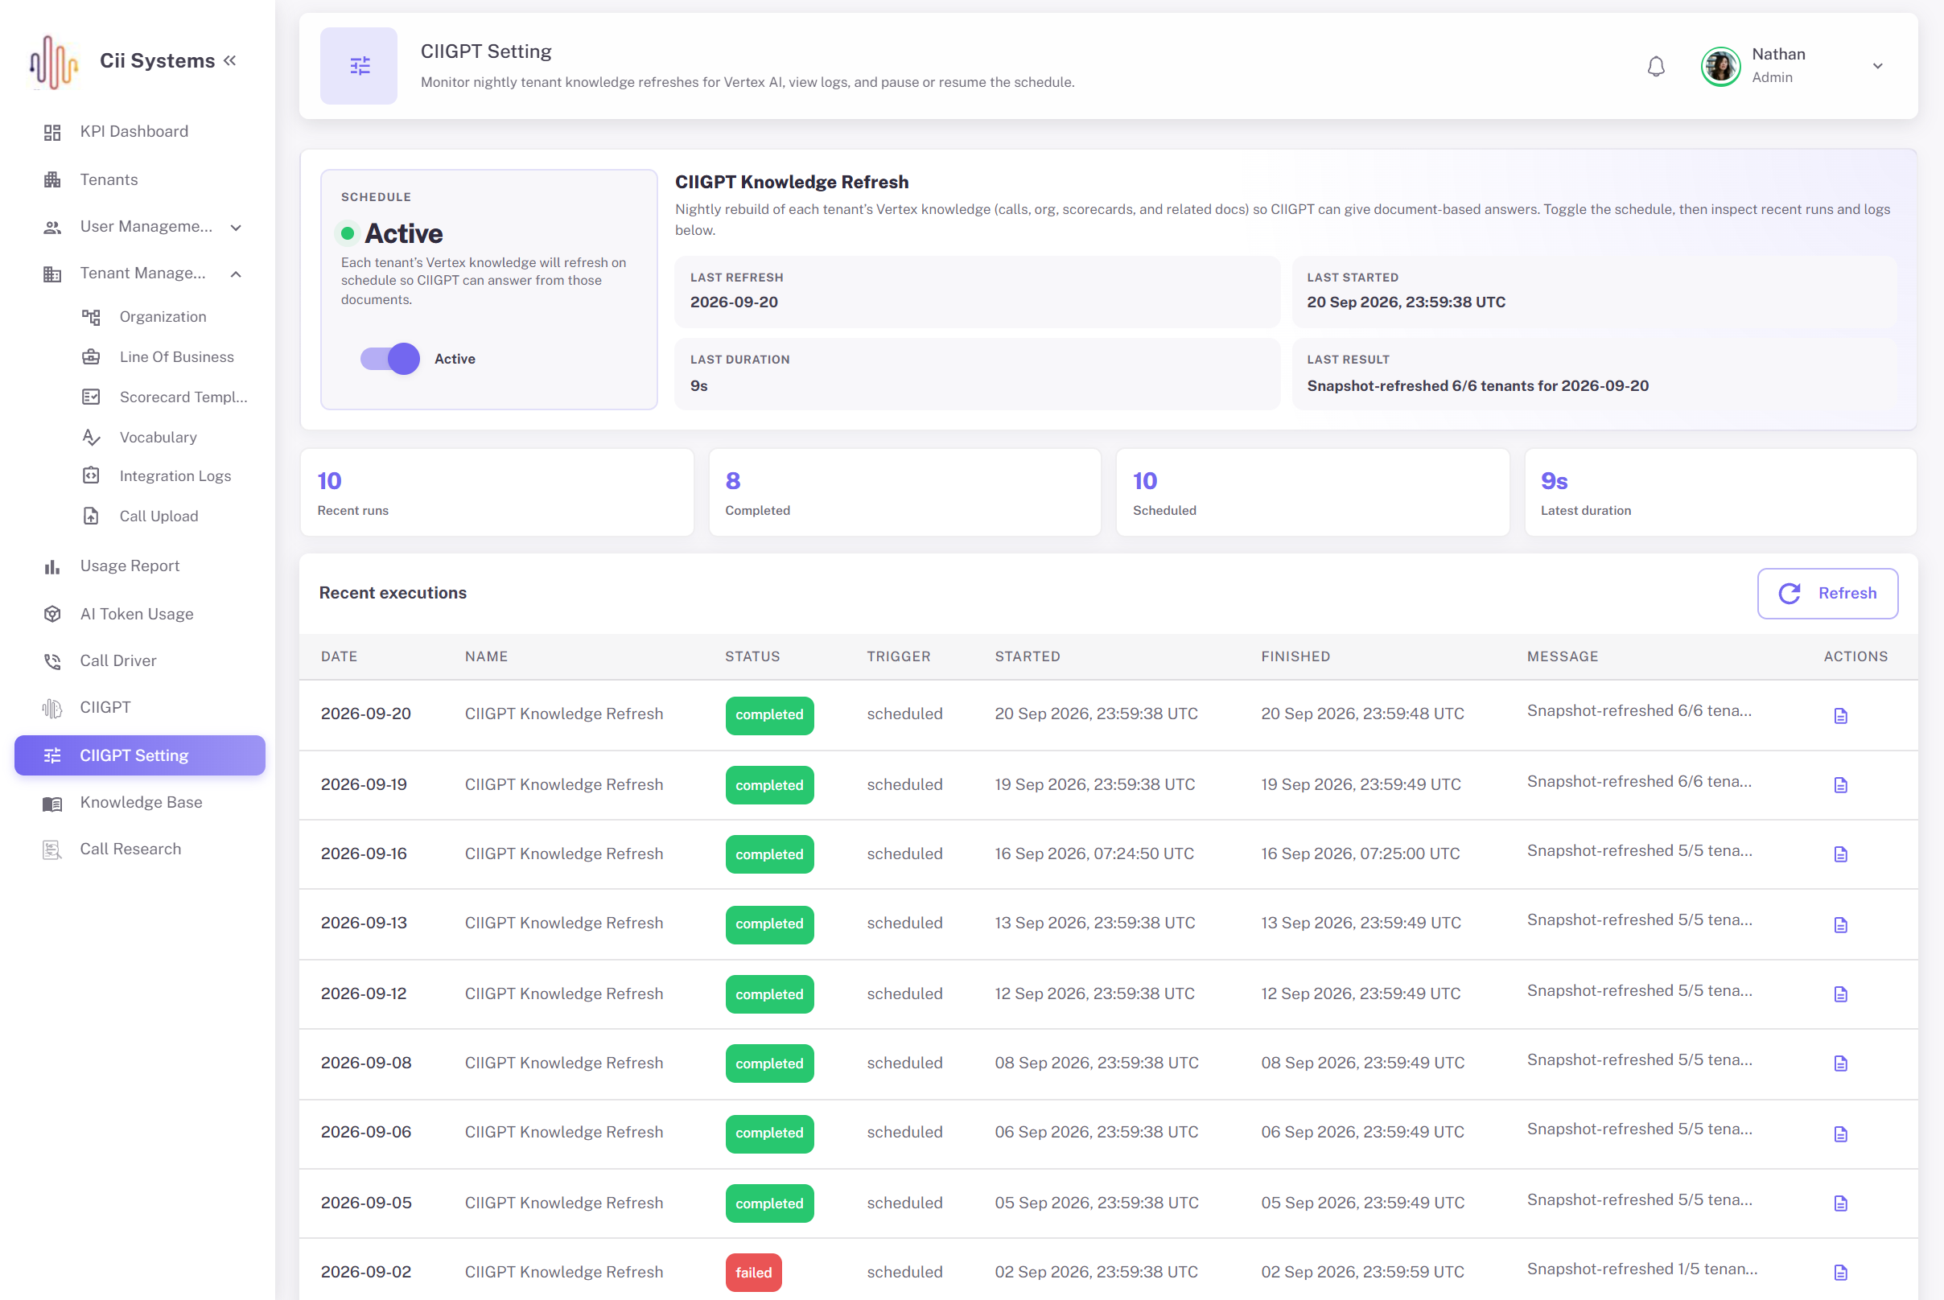Click the failed status badge for 2026-09-02

click(753, 1273)
